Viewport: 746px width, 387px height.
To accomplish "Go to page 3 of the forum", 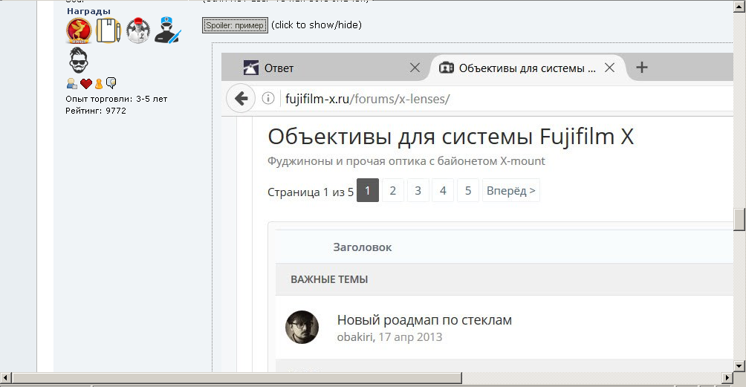I will (418, 190).
